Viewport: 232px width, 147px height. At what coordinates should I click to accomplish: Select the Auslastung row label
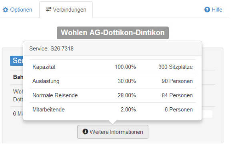click(46, 81)
